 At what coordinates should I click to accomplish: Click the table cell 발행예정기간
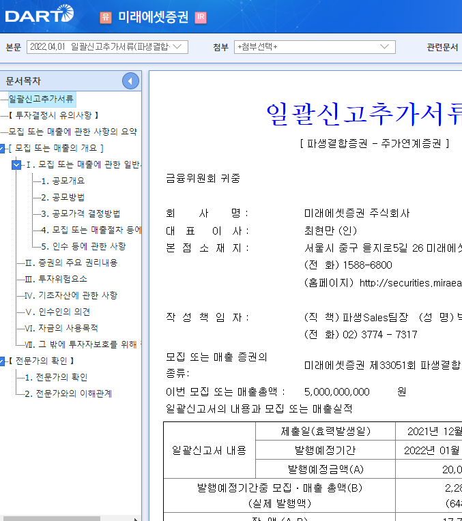click(x=326, y=450)
